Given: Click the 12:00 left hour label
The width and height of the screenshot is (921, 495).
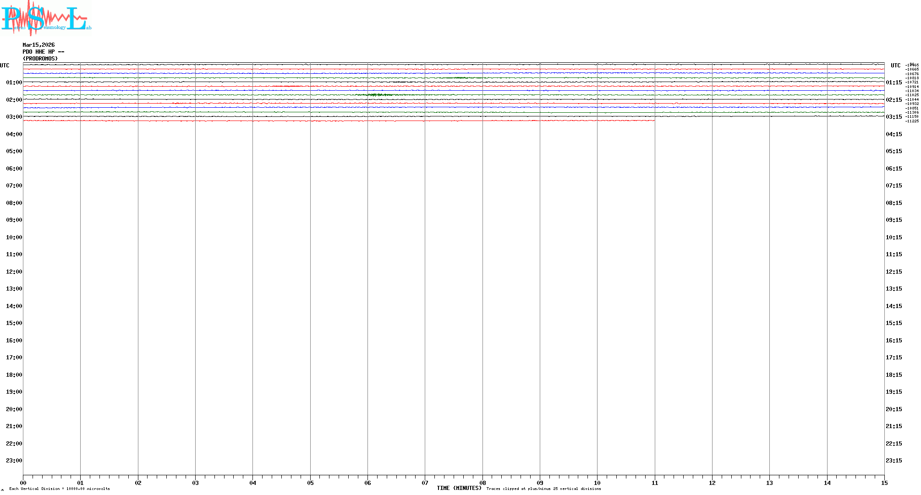Looking at the screenshot, I should 14,272.
